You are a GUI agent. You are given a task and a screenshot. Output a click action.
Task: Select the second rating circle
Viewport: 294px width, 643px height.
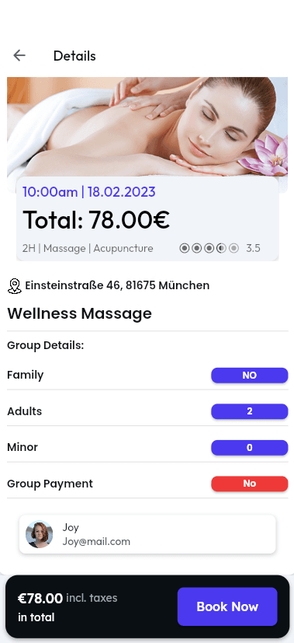point(197,248)
